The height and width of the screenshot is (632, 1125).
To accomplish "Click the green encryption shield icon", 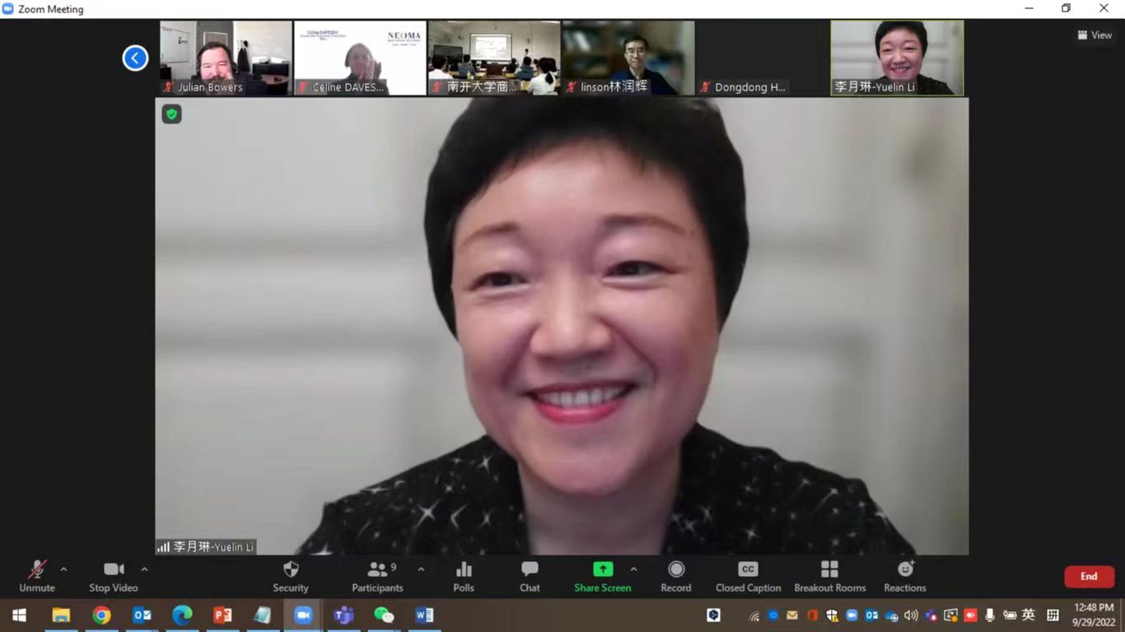I will [x=171, y=114].
